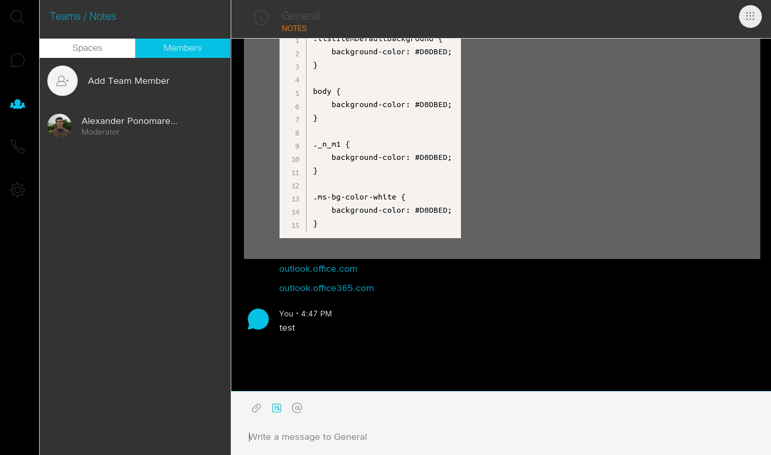This screenshot has width=771, height=455.
Task: Click Add Team Member
Action: [x=128, y=81]
